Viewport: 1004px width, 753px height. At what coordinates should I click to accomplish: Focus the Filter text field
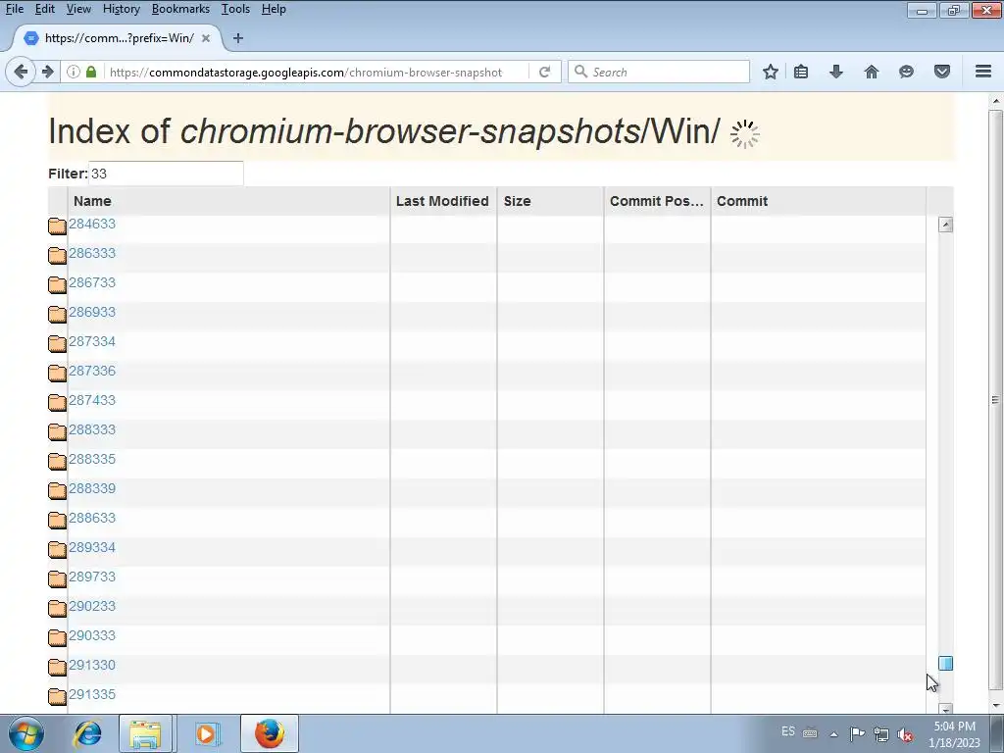click(166, 174)
